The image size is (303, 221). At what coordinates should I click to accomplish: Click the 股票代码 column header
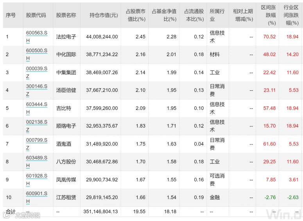click(36, 15)
